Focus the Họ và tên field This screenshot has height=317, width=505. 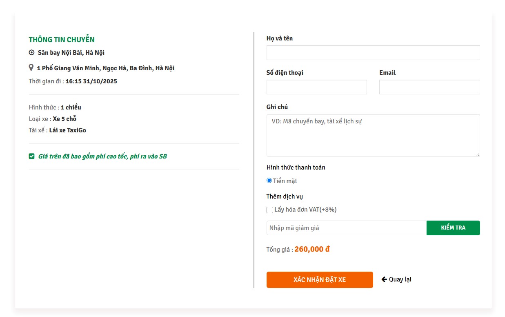click(x=373, y=53)
